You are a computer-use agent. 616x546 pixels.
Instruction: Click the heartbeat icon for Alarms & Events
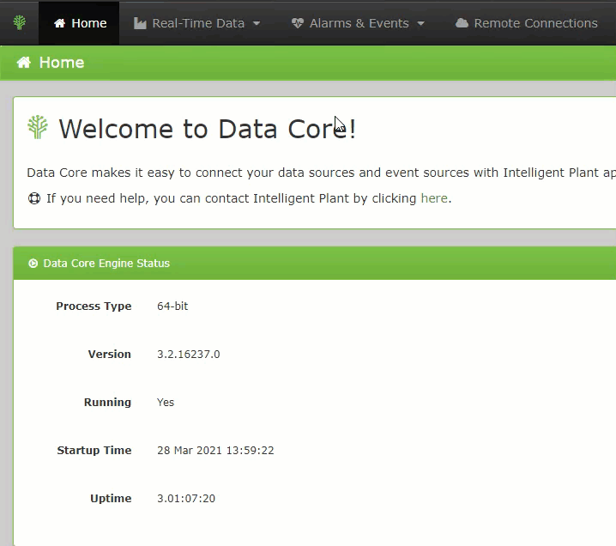(298, 23)
